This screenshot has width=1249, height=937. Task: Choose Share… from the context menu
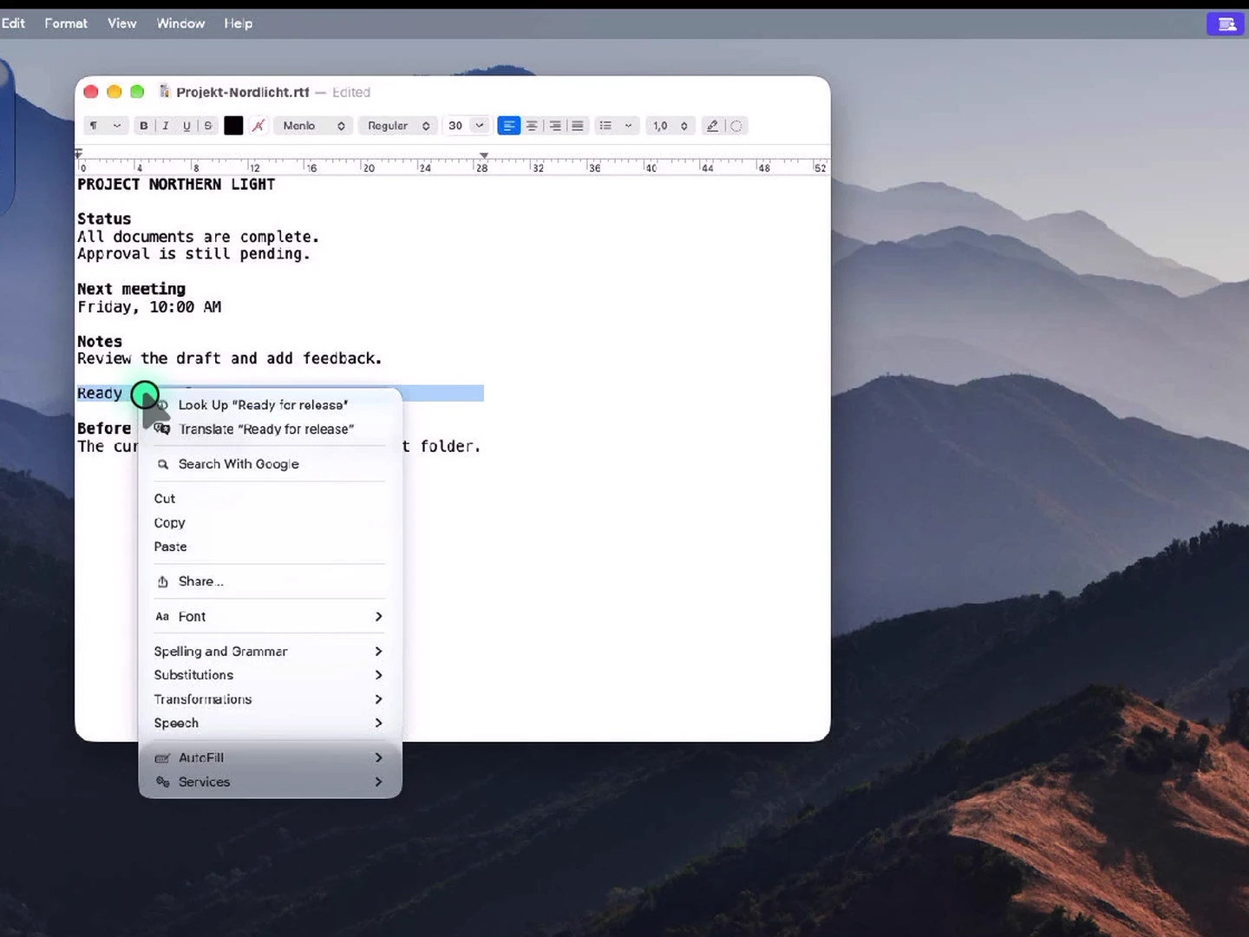(x=270, y=581)
